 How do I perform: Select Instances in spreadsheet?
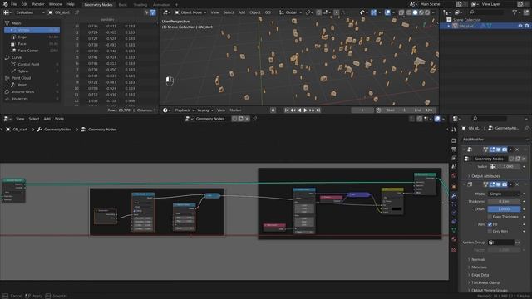point(32,99)
